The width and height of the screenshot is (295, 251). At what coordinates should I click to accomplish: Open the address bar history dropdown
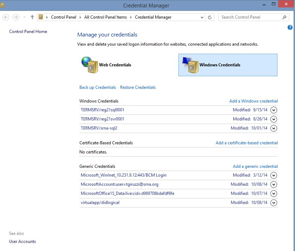[202, 17]
